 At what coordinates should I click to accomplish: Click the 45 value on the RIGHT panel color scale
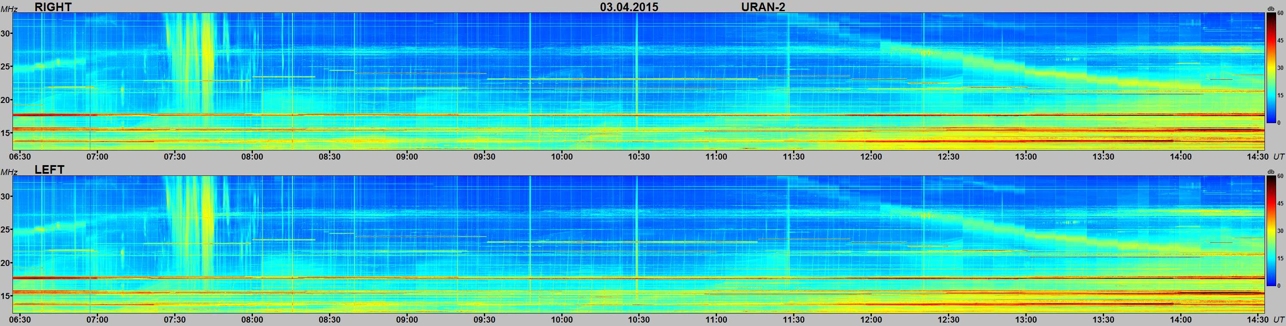1280,40
